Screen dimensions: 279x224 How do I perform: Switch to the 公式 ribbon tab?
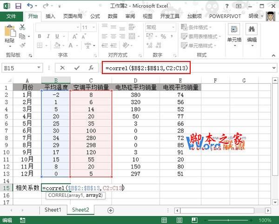95,16
